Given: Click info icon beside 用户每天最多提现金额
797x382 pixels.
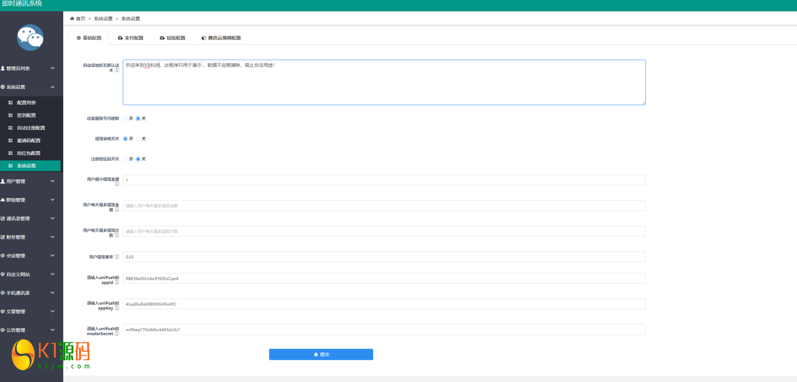Looking at the screenshot, I should tap(117, 210).
